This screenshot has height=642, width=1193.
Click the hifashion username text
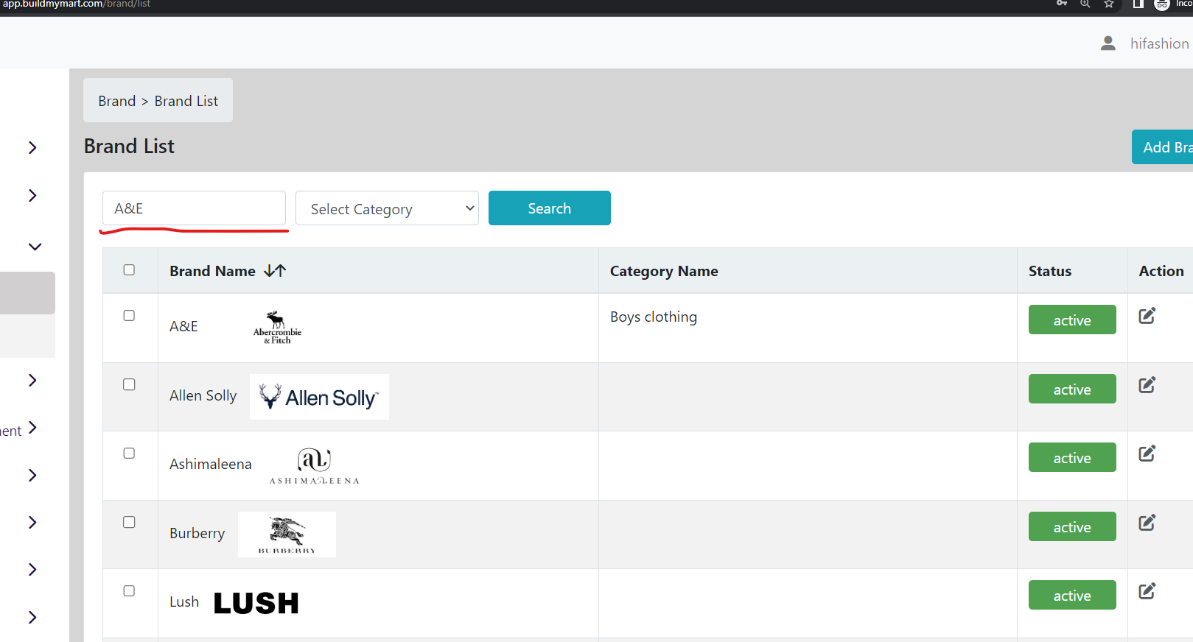tap(1160, 43)
